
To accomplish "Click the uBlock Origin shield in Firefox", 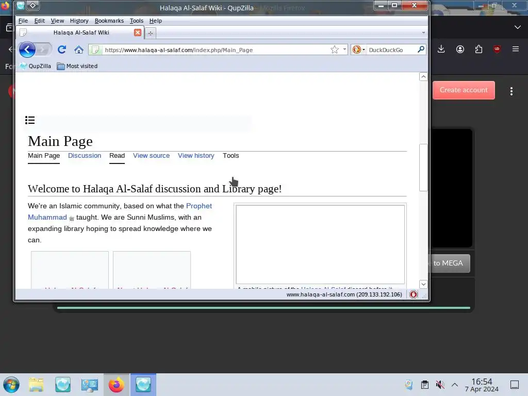I will [x=497, y=49].
